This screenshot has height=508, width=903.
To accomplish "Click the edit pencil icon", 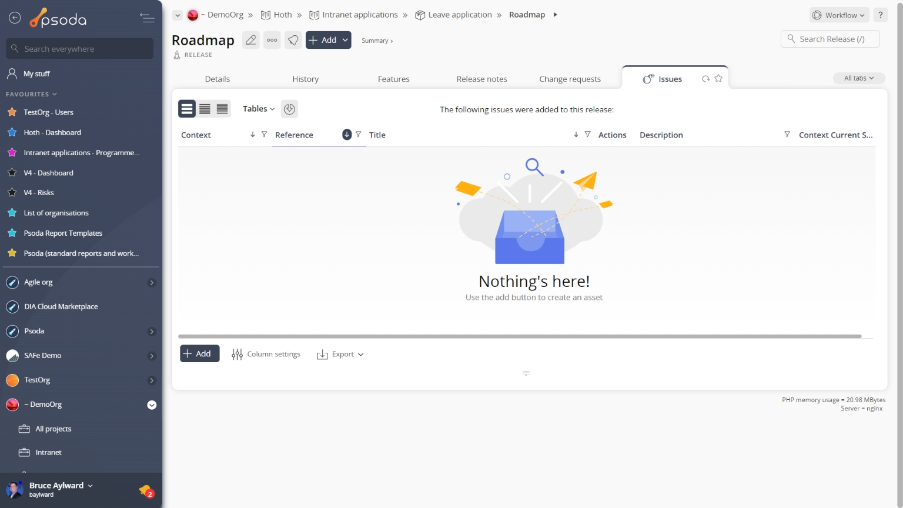I will [x=251, y=40].
